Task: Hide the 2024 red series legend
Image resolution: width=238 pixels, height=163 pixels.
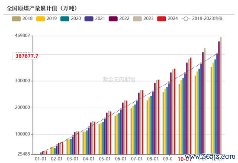Action: click(x=167, y=19)
